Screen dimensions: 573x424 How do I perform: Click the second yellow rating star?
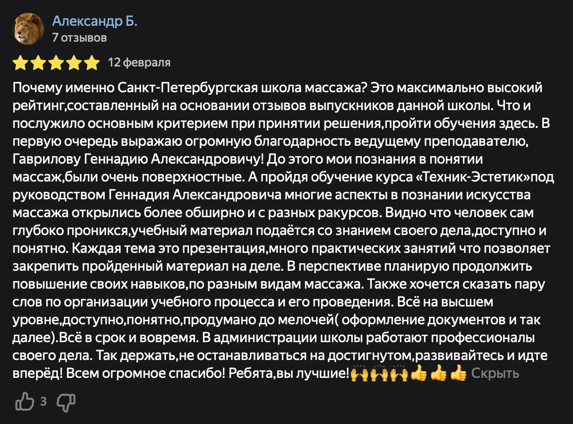[38, 62]
